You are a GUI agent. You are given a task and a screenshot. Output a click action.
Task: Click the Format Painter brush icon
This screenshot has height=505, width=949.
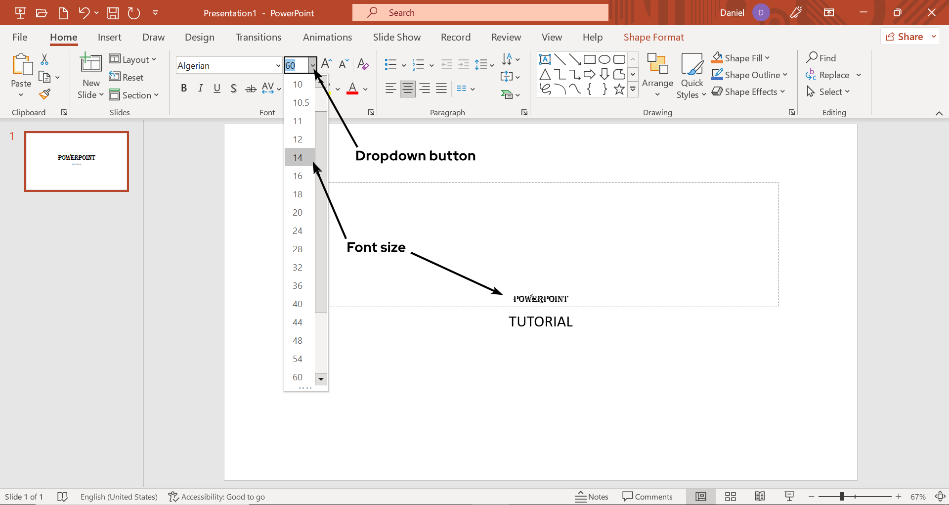(x=45, y=94)
